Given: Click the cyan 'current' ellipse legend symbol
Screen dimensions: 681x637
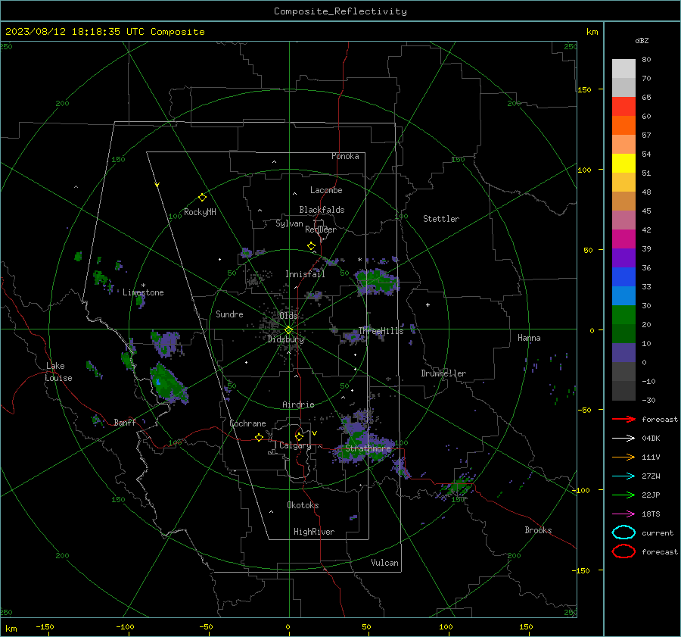Looking at the screenshot, I should pyautogui.click(x=623, y=532).
